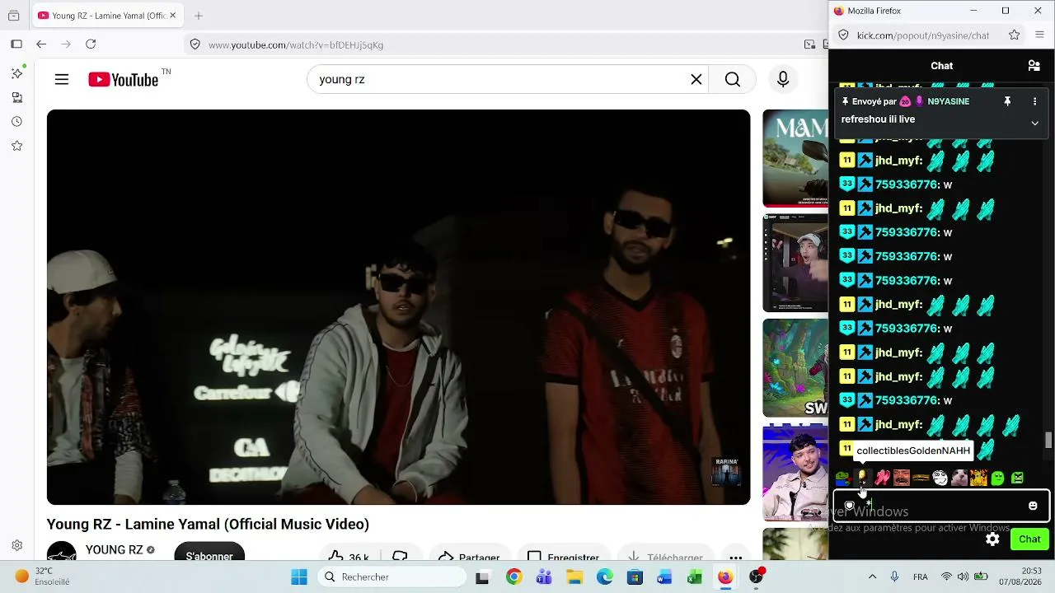Close the Young RZ browser tab
Viewport: 1055px width, 593px height.
(x=173, y=16)
